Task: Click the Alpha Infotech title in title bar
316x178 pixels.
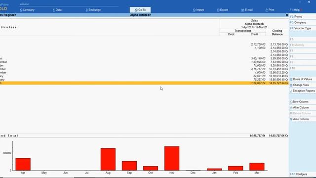Action: (140, 15)
